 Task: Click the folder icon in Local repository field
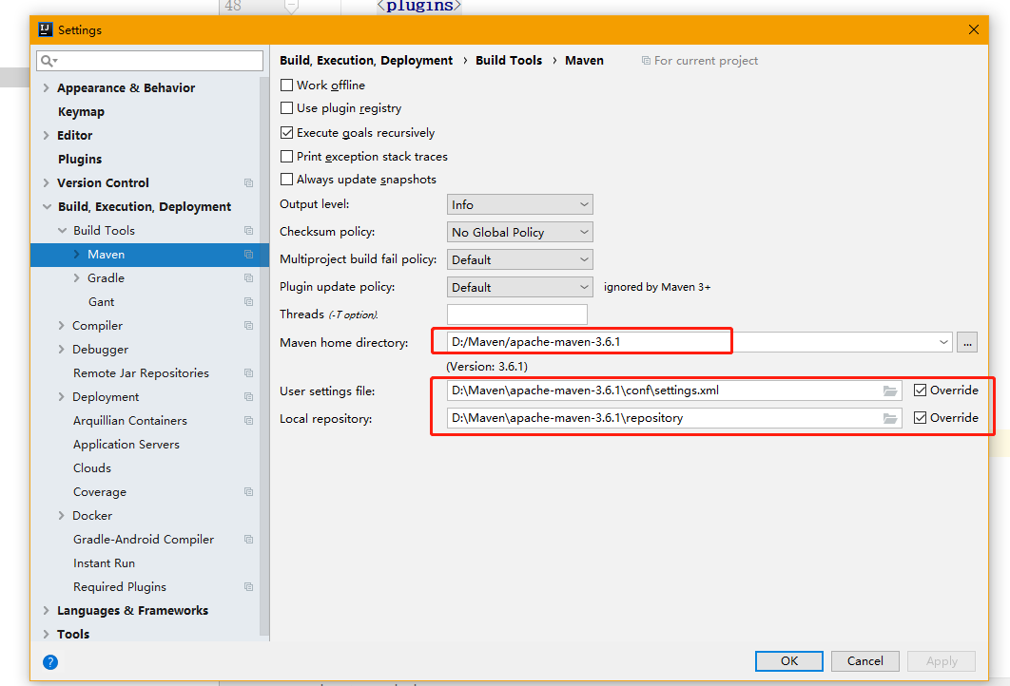(889, 418)
